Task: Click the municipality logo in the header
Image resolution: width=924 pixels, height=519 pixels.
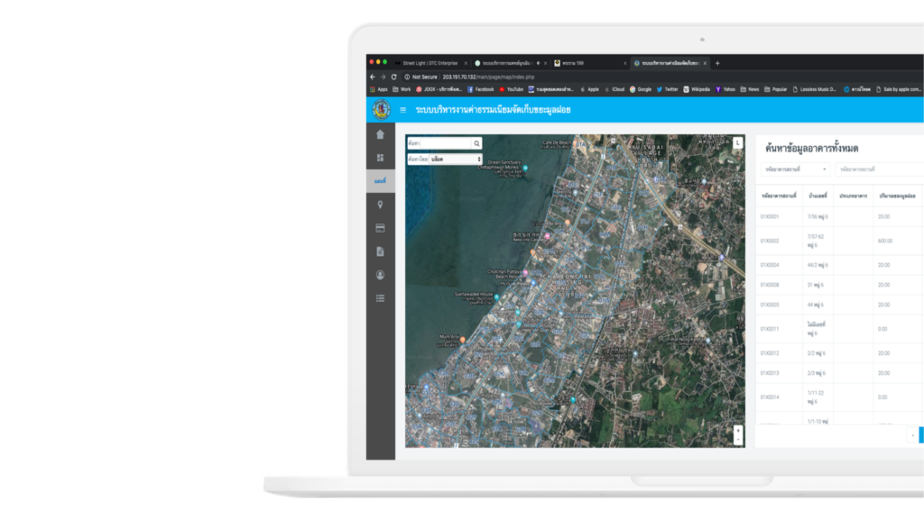Action: pos(382,109)
